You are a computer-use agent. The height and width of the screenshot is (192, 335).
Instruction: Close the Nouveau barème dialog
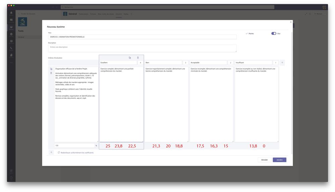291,22
